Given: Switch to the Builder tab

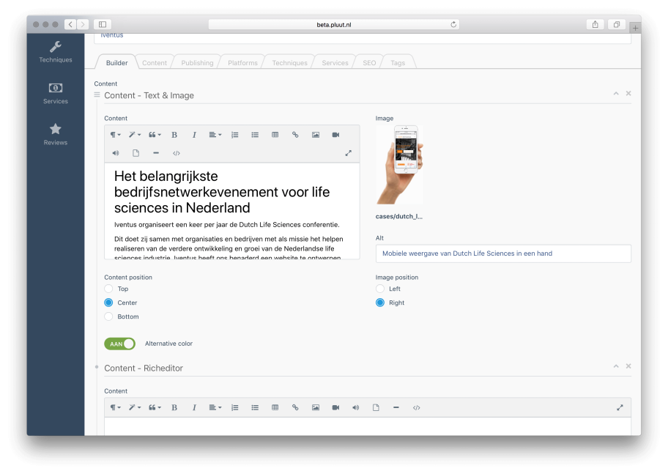Looking at the screenshot, I should (x=116, y=63).
